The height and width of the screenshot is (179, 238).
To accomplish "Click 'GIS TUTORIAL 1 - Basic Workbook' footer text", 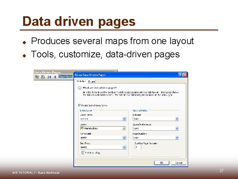I will point(36,173).
